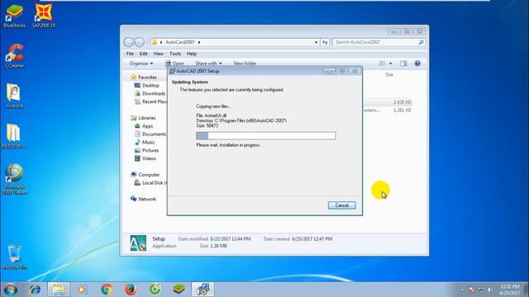Viewport: 529px width, 297px height.
Task: Expand the Organize dropdown in Explorer
Action: [x=141, y=64]
